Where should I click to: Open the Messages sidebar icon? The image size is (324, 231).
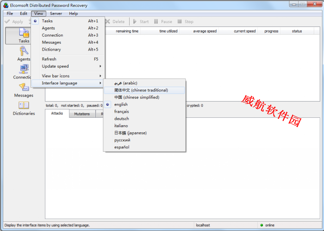click(24, 87)
